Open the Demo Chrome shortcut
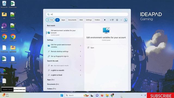The image size is (174, 98). coord(4,38)
